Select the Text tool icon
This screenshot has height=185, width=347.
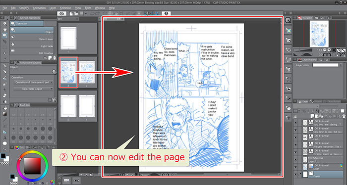pyautogui.click(x=4, y=138)
